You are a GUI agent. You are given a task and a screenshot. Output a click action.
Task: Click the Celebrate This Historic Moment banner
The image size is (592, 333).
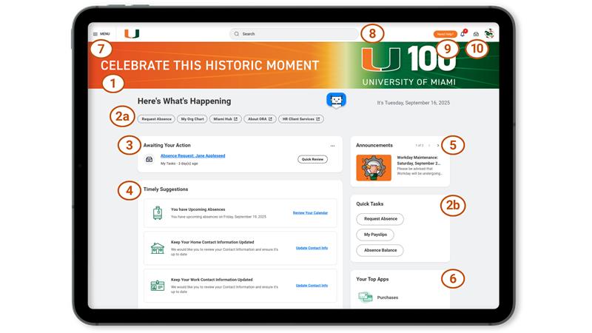coord(293,65)
